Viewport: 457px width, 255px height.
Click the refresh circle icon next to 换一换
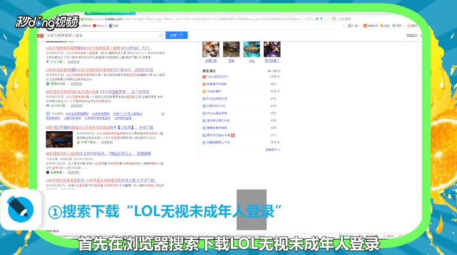coord(279,71)
